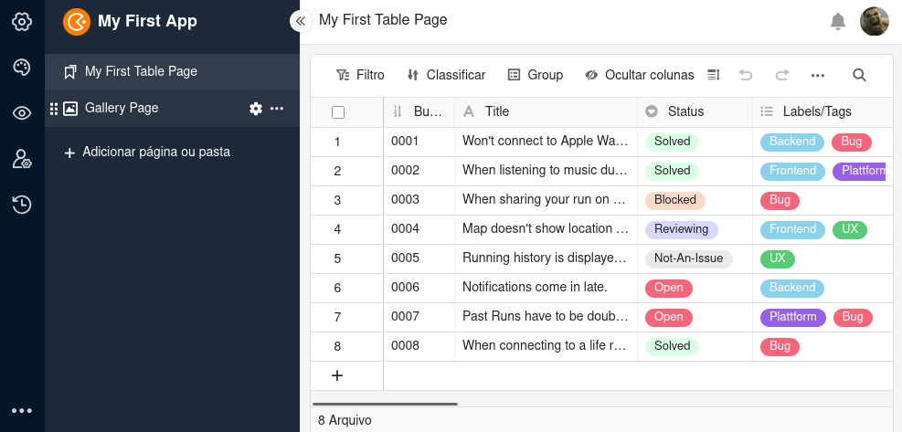Collapse the sidebar with double chevron
The height and width of the screenshot is (432, 902).
[x=300, y=21]
